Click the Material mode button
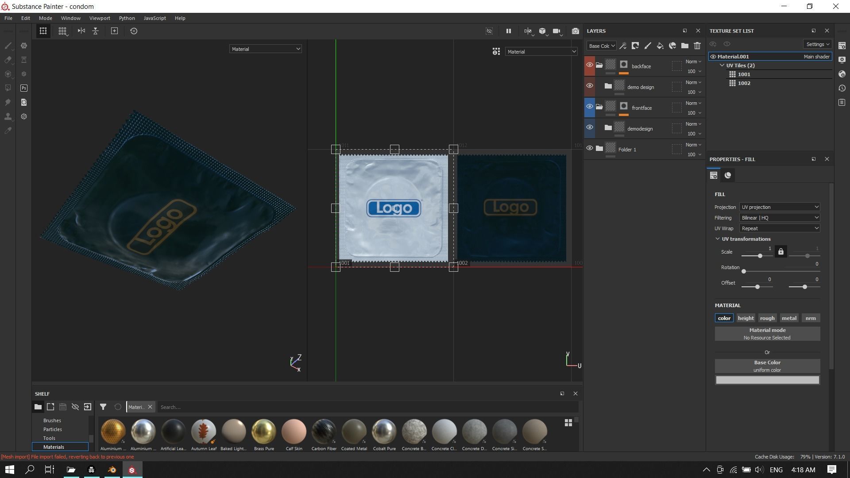 pos(767,334)
